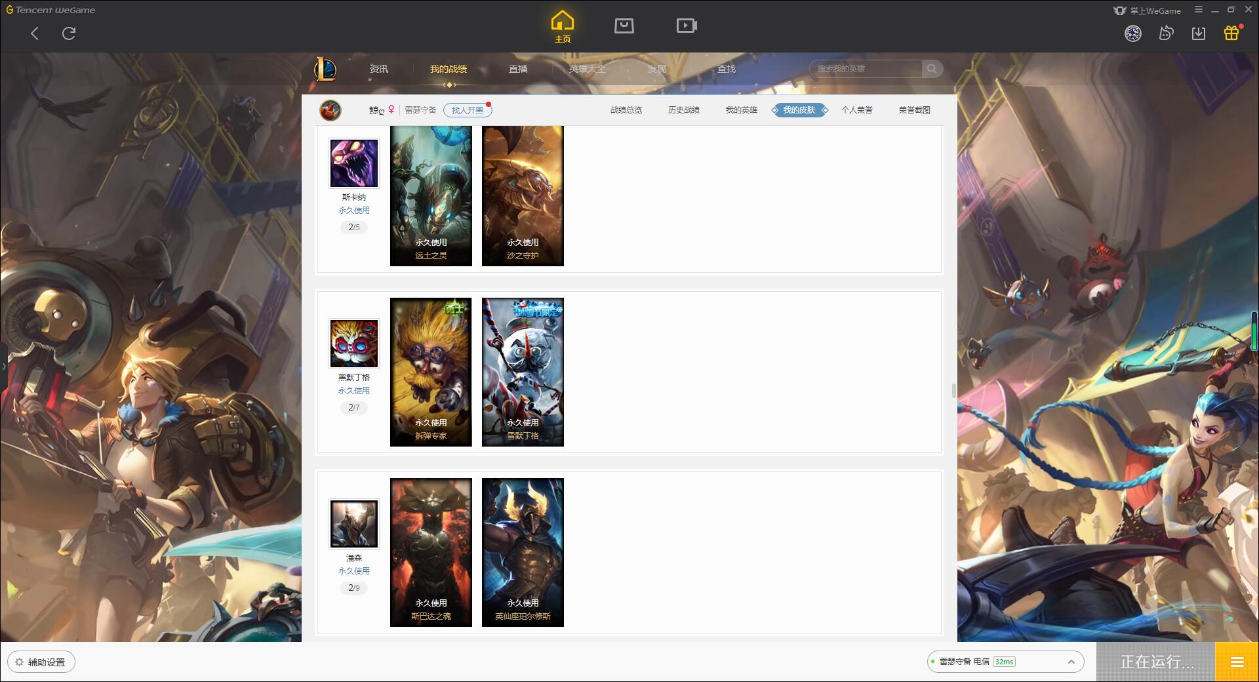Open the store bag icon in the top bar
Viewport: 1259px width, 682px height.
(x=624, y=26)
